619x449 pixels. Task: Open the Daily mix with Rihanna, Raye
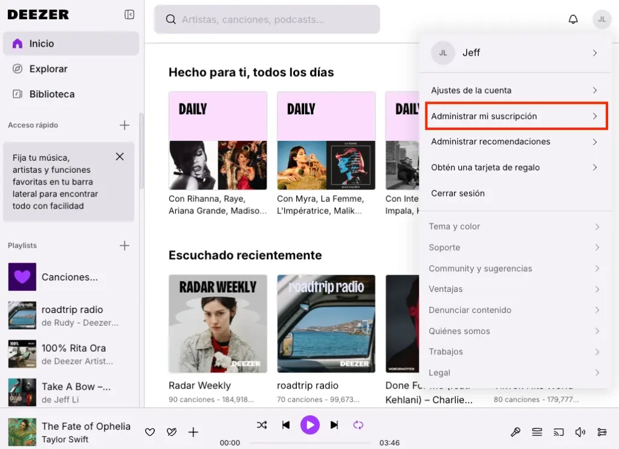[x=218, y=140]
